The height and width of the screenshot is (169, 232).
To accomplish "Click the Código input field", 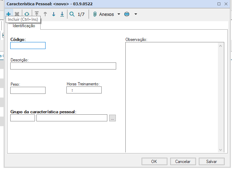I will pyautogui.click(x=28, y=46).
